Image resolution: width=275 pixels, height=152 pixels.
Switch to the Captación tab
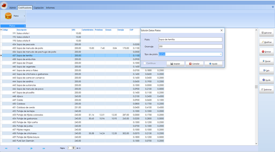(39, 7)
